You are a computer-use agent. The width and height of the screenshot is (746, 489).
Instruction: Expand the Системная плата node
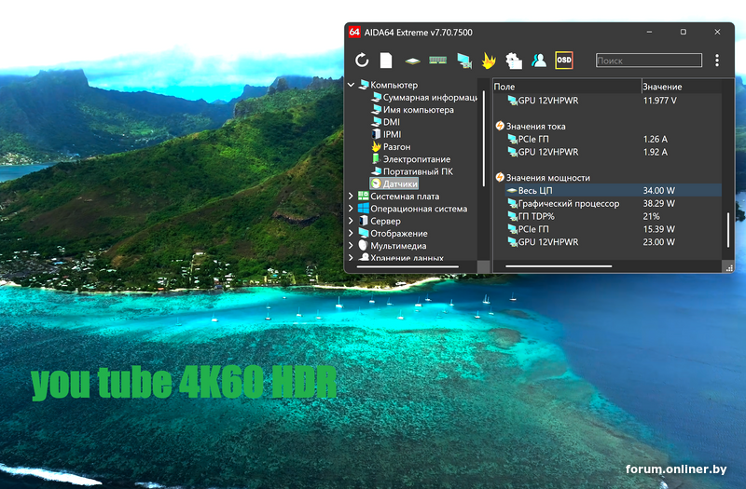pos(352,197)
